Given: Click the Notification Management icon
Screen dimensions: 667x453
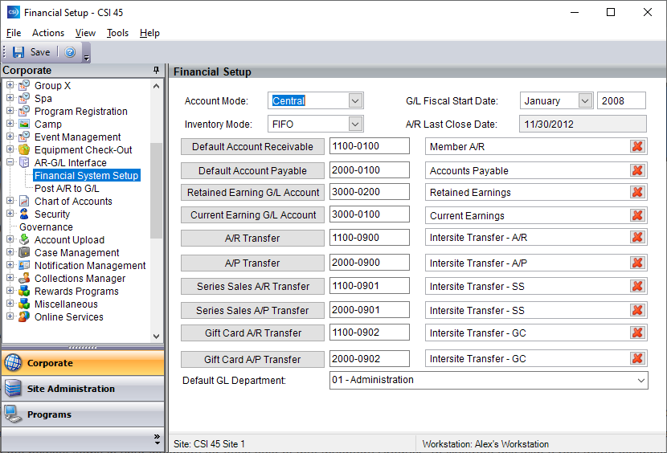Looking at the screenshot, I should click(x=24, y=265).
